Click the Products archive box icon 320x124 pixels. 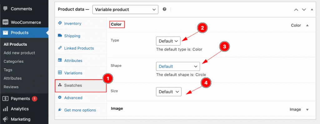pos(6,33)
